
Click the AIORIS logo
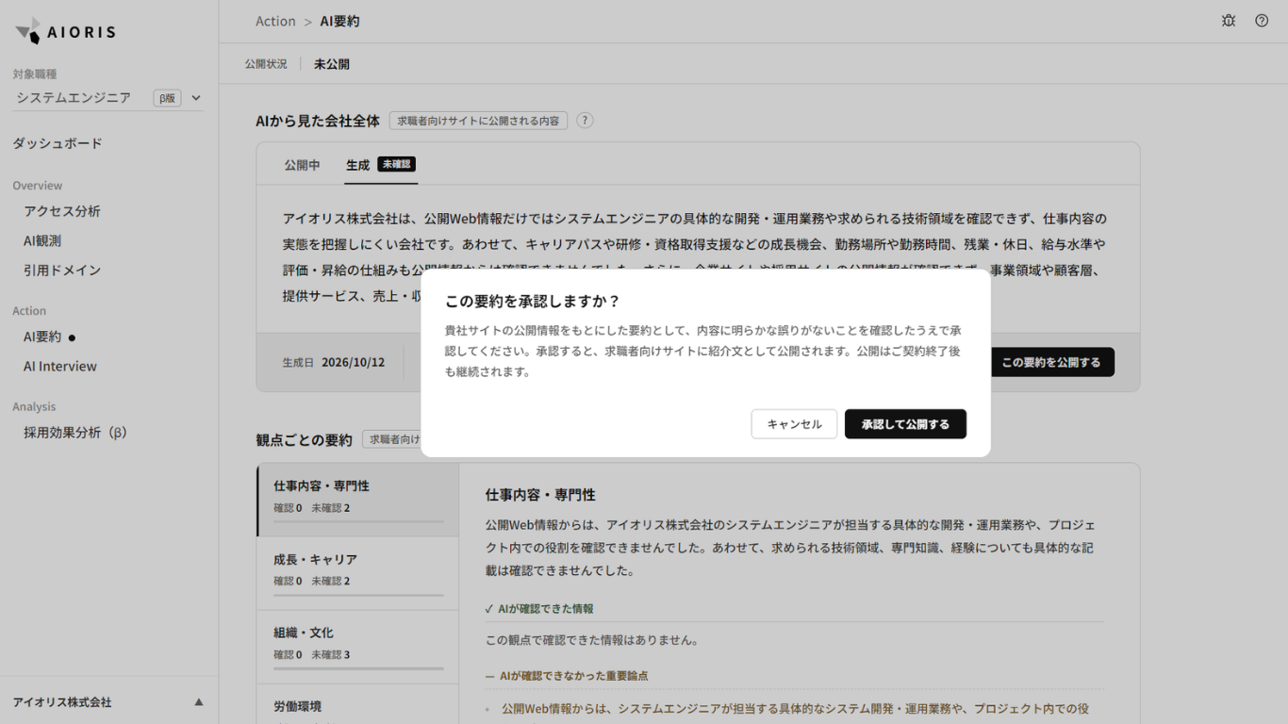pyautogui.click(x=65, y=31)
